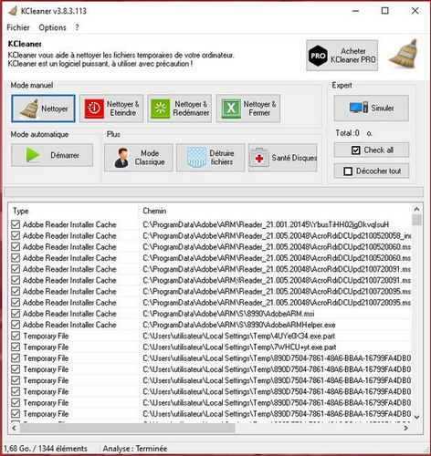
Task: Click the Nettoyer broom button
Action: (x=43, y=109)
